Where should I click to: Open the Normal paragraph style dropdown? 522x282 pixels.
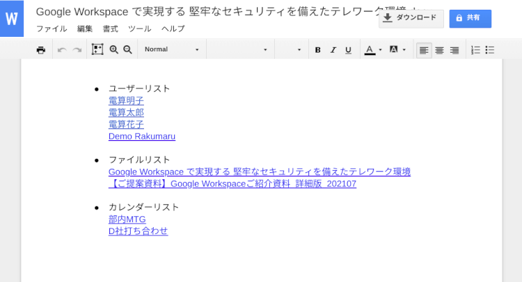pos(171,49)
